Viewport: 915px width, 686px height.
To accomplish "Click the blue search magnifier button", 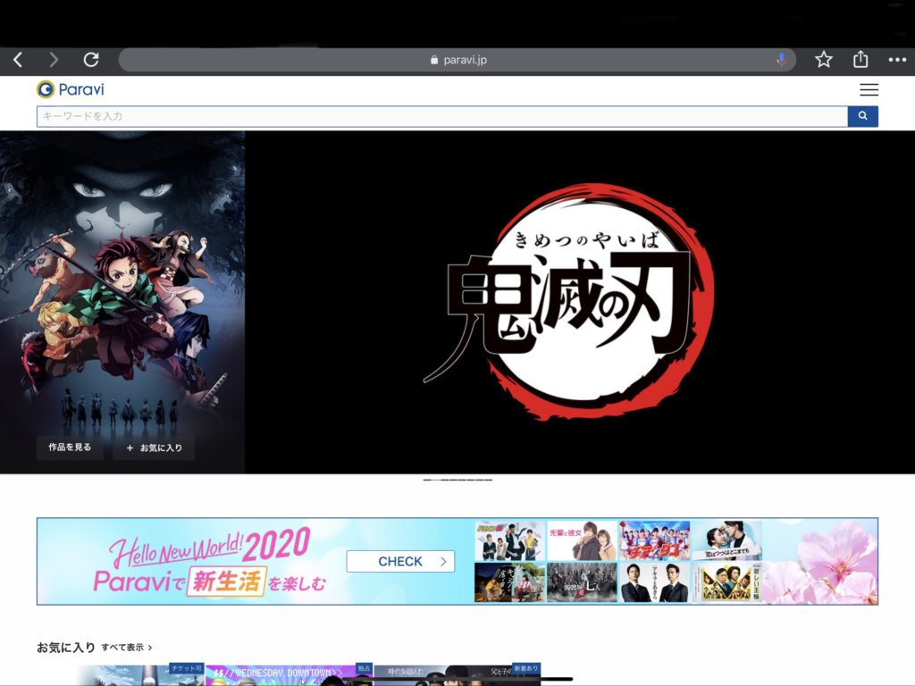I will click(x=862, y=116).
